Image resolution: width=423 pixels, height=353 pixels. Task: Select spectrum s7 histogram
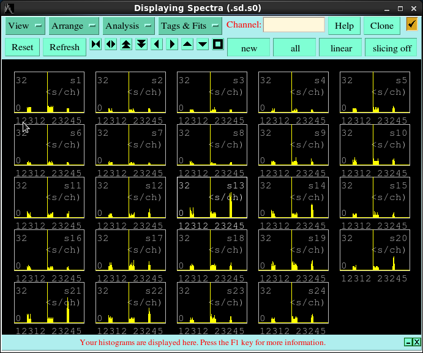[x=130, y=145]
